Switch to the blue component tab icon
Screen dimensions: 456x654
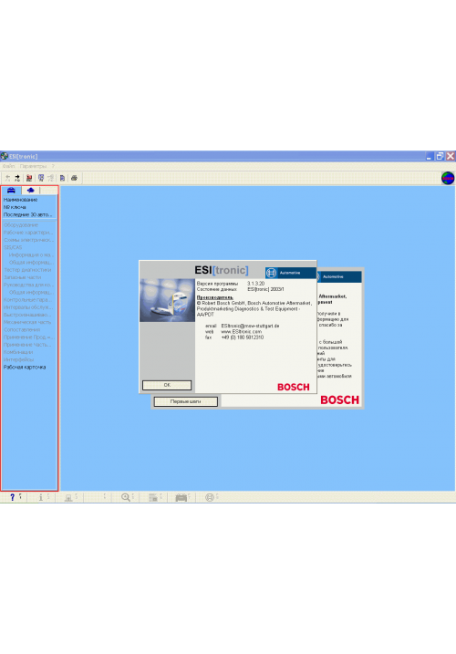[x=30, y=191]
